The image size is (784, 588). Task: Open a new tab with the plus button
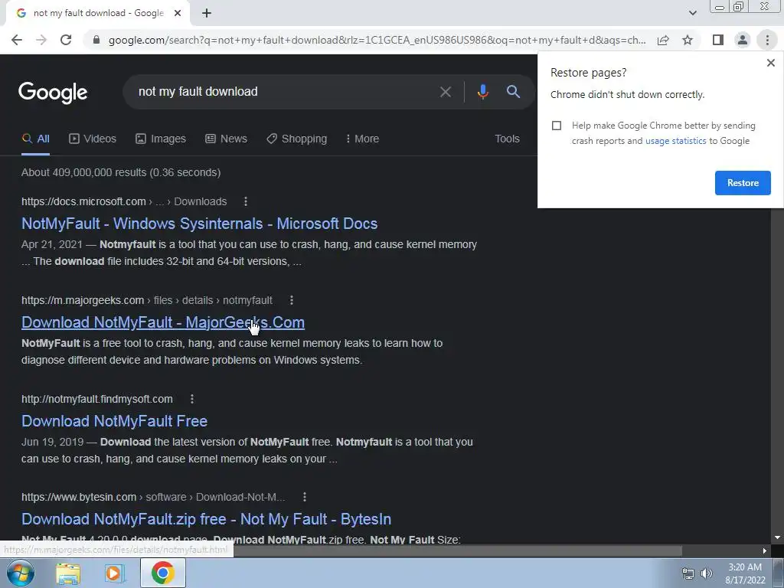pyautogui.click(x=207, y=13)
